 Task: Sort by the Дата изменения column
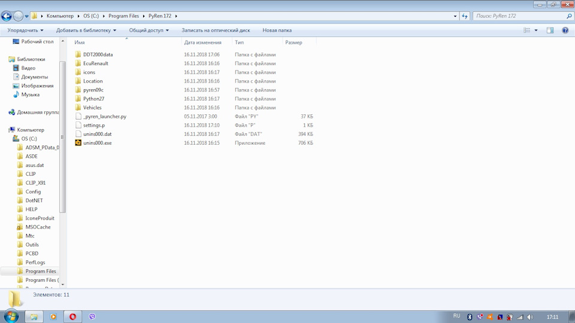(203, 42)
